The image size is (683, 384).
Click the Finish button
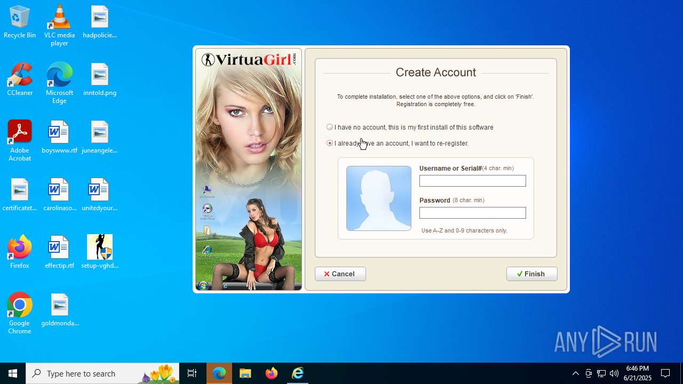pyautogui.click(x=531, y=274)
